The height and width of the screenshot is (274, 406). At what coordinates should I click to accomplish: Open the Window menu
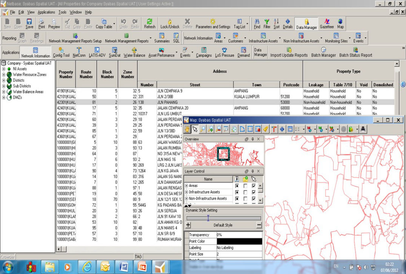[x=75, y=12]
